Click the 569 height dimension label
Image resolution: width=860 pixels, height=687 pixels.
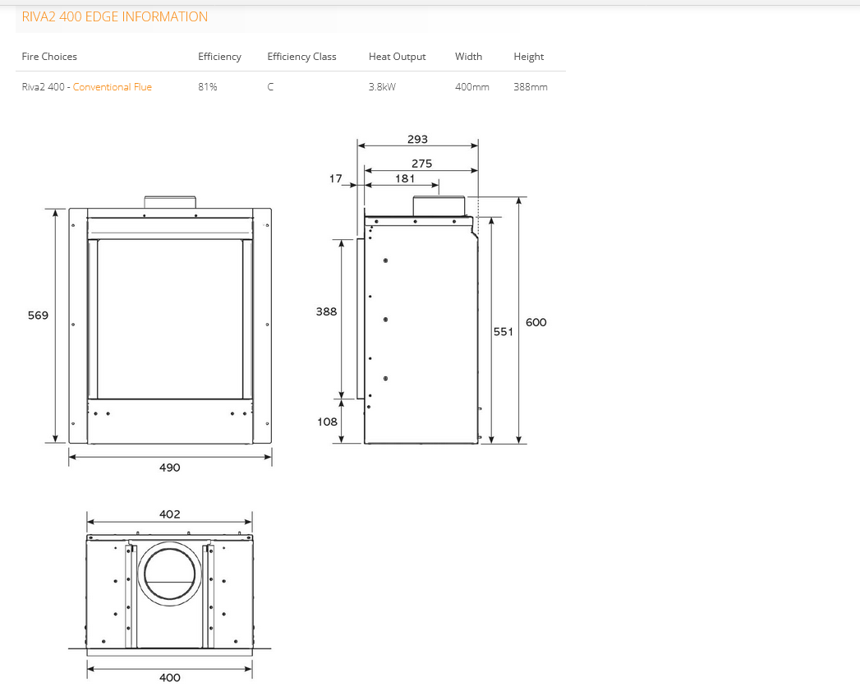[38, 316]
